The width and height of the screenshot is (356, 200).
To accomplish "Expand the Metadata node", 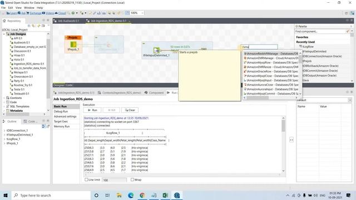I will coord(4,111).
